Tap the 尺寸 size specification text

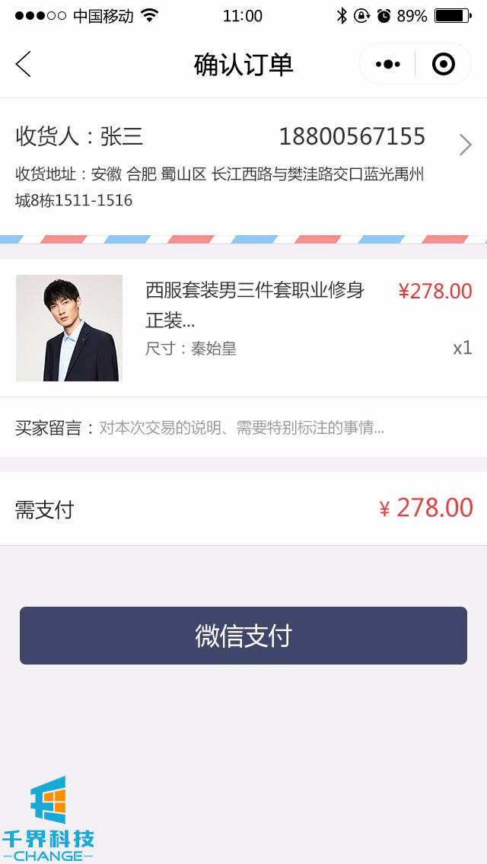(x=191, y=349)
